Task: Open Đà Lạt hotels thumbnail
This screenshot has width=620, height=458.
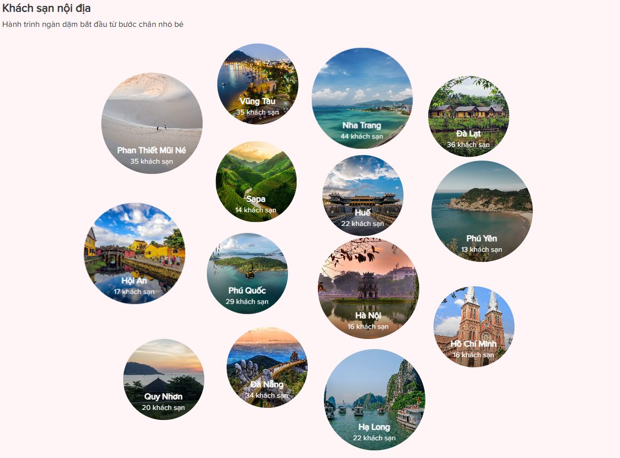Action: (468, 117)
